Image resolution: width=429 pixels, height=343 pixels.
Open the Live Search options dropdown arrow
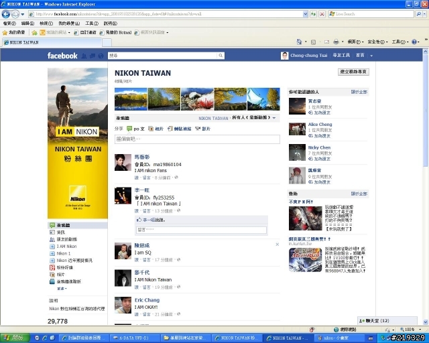[426, 14]
